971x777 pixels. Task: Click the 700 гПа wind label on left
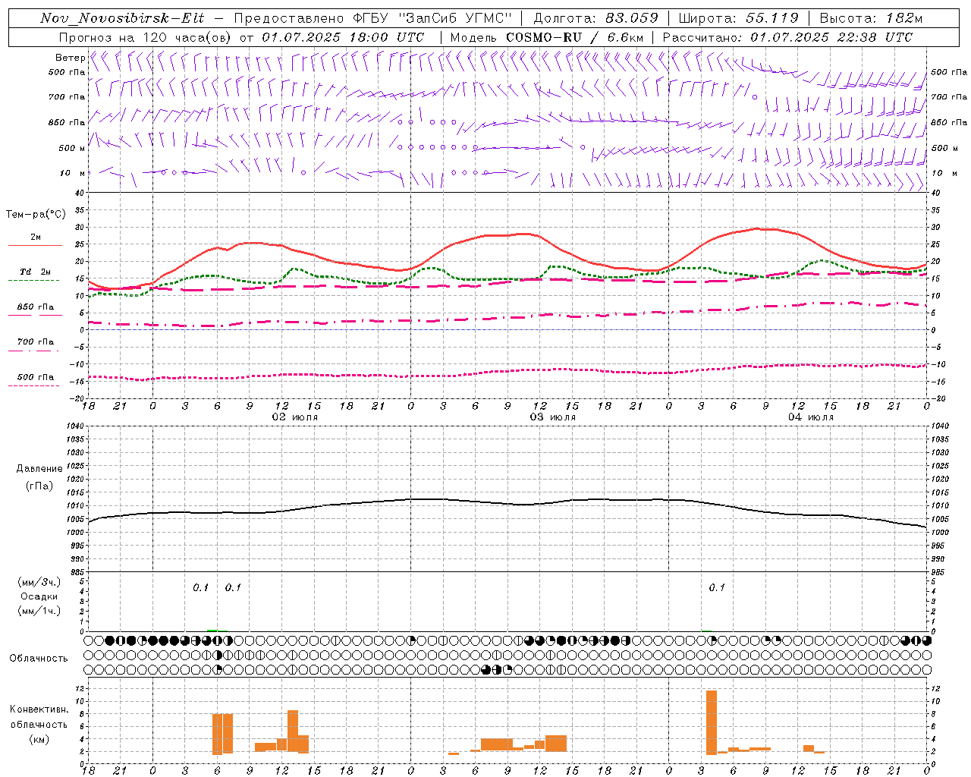67,97
